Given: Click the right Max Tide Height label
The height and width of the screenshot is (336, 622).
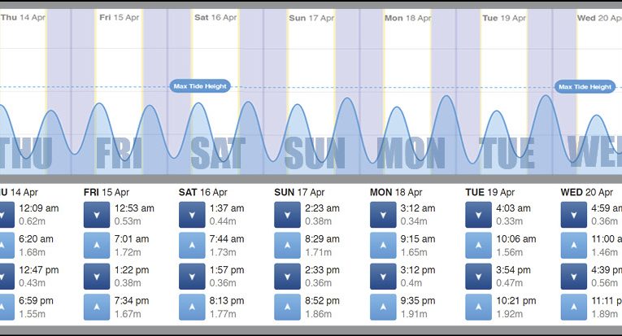Looking at the screenshot, I should pyautogui.click(x=585, y=87).
